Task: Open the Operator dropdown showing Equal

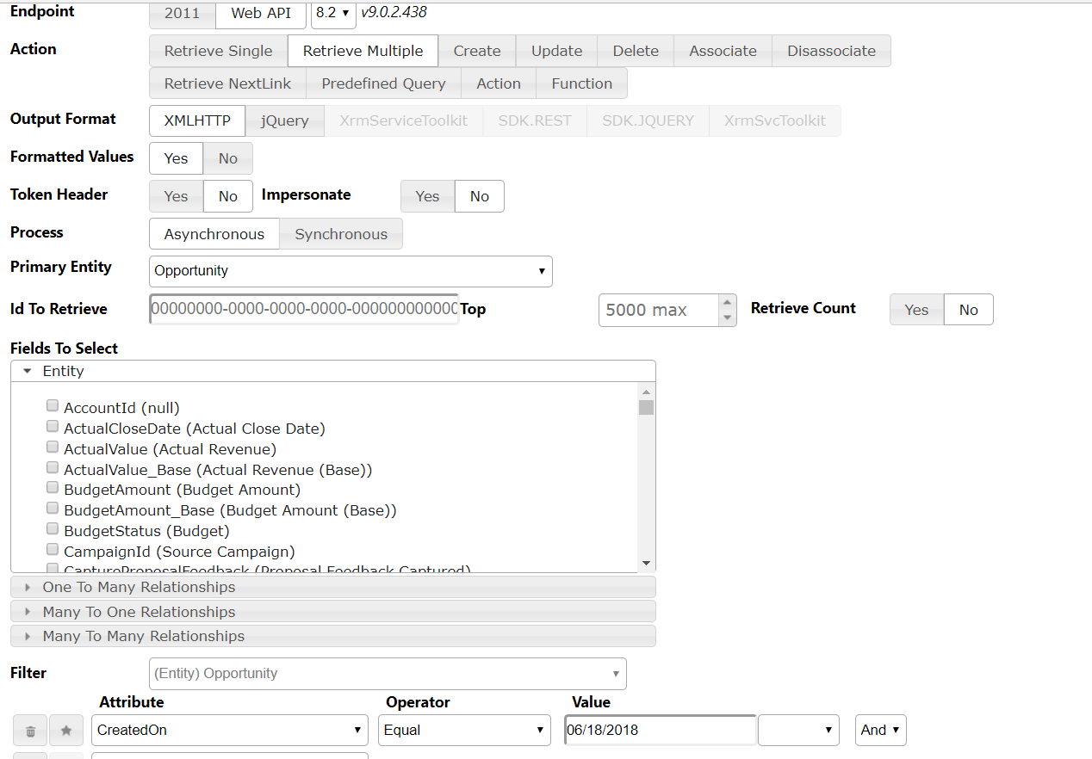Action: (464, 730)
